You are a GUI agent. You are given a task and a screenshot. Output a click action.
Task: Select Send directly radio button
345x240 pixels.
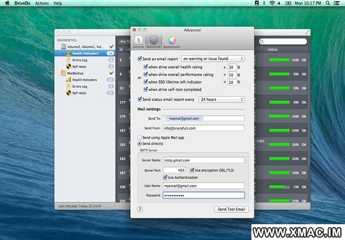pos(140,144)
